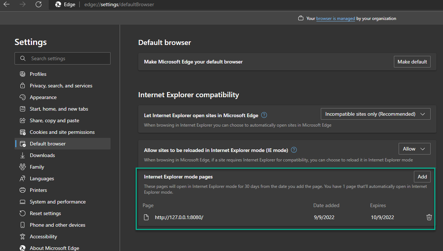Open System and performance
The height and width of the screenshot is (251, 443).
point(63,202)
